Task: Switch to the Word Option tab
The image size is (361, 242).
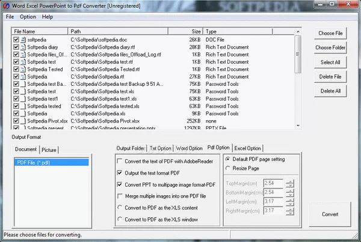Action: (x=189, y=148)
